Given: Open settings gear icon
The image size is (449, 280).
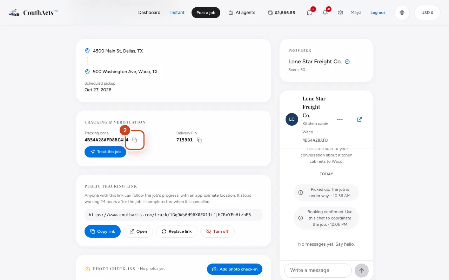Looking at the screenshot, I should (x=341, y=13).
